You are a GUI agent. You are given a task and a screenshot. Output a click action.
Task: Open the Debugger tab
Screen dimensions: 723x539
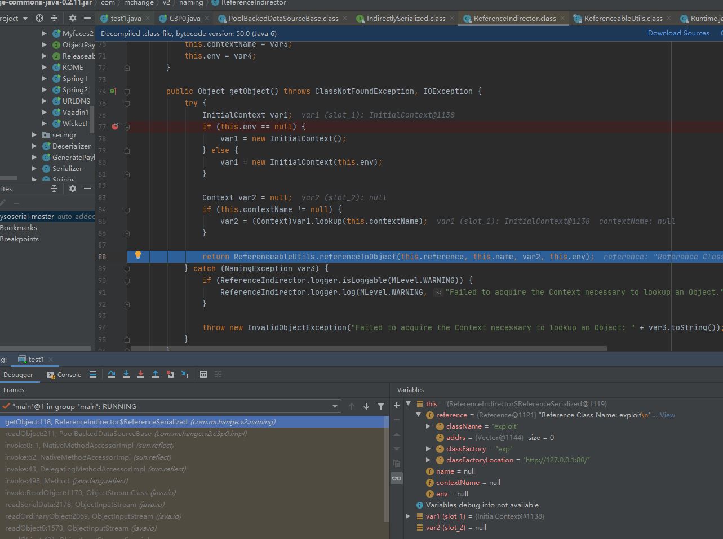click(x=18, y=375)
